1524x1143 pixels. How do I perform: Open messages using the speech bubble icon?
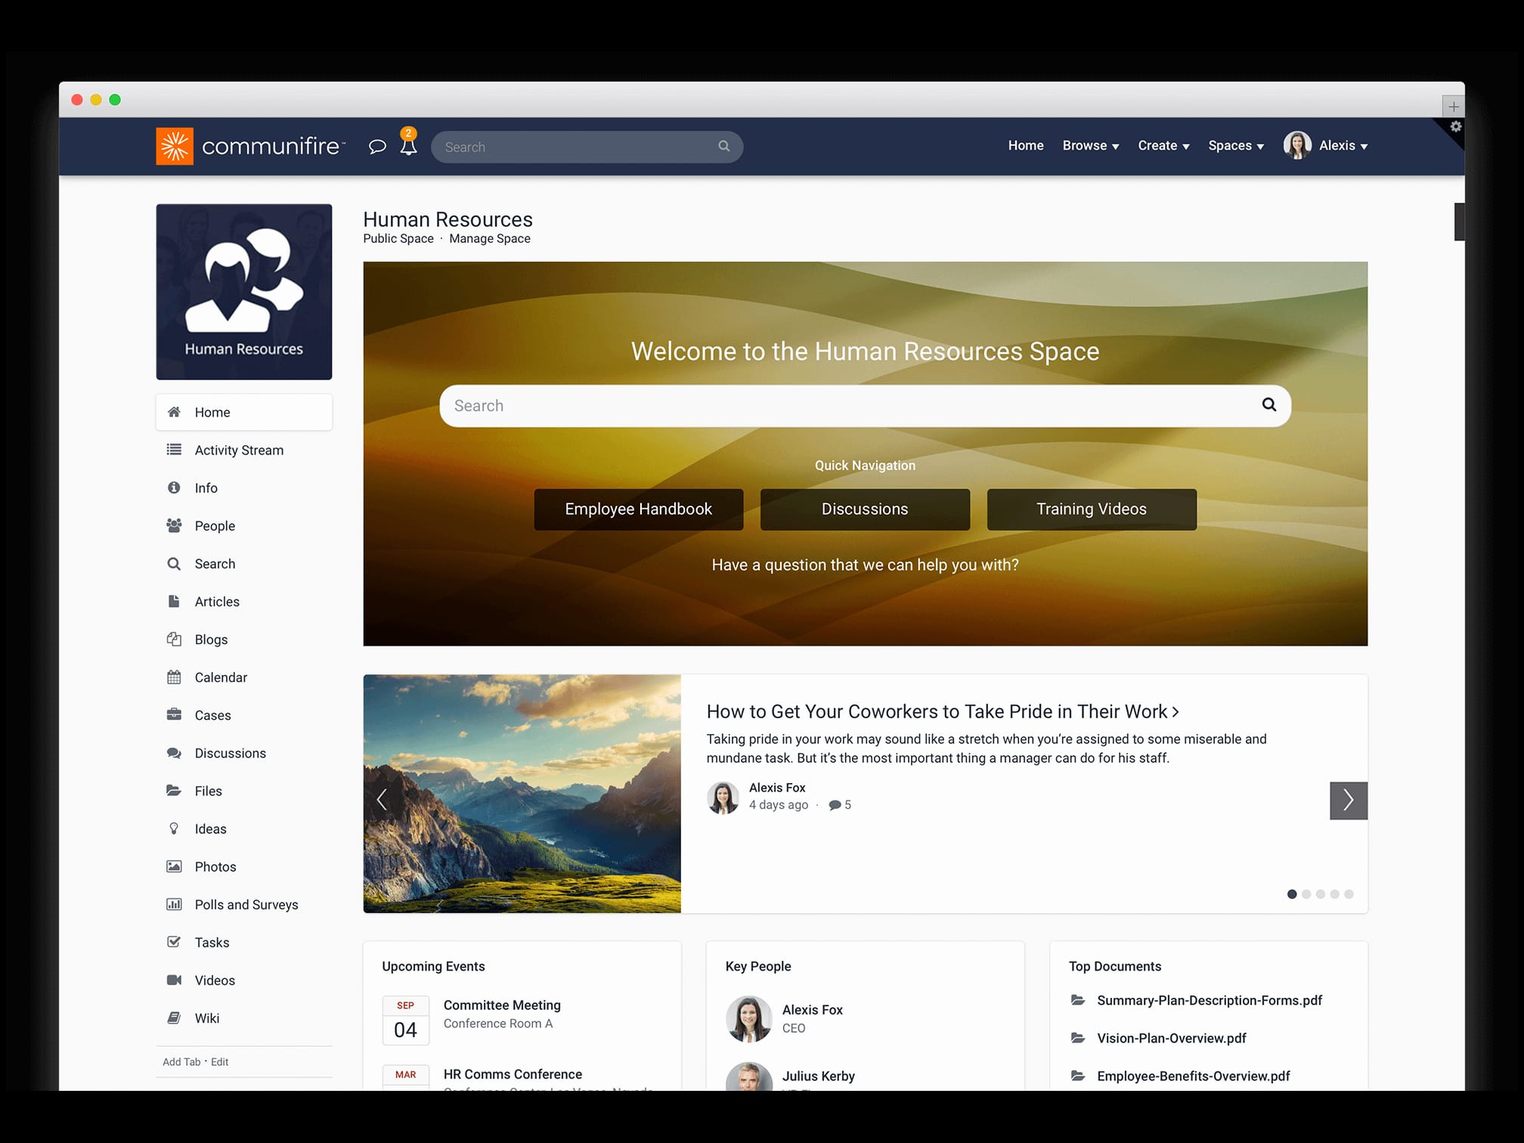376,147
